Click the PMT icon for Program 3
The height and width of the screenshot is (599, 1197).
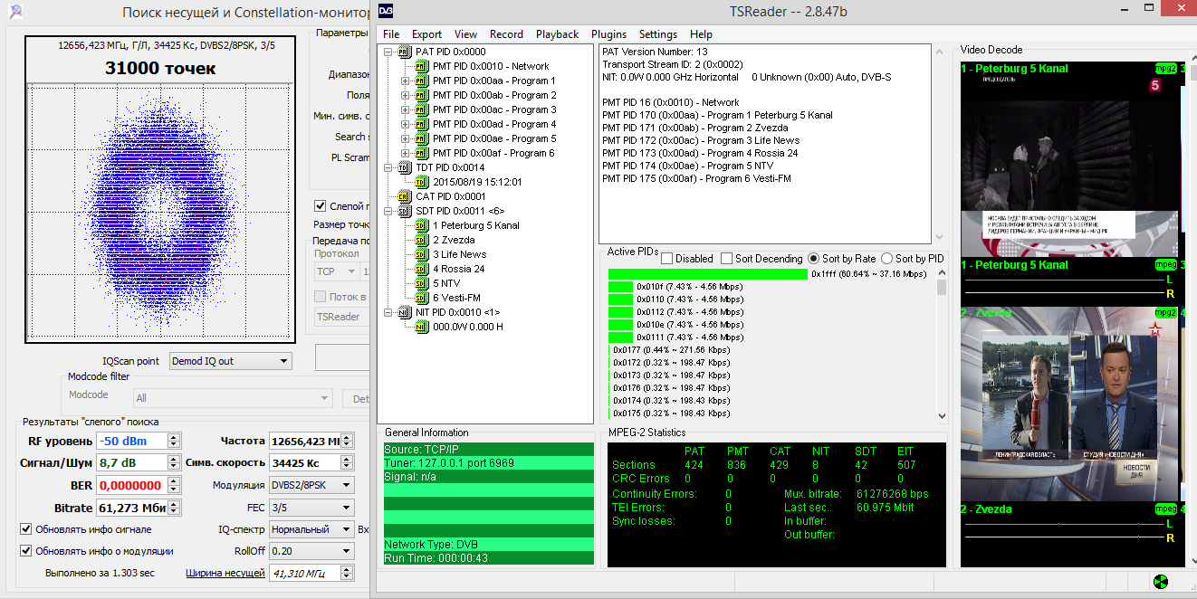pyautogui.click(x=421, y=109)
